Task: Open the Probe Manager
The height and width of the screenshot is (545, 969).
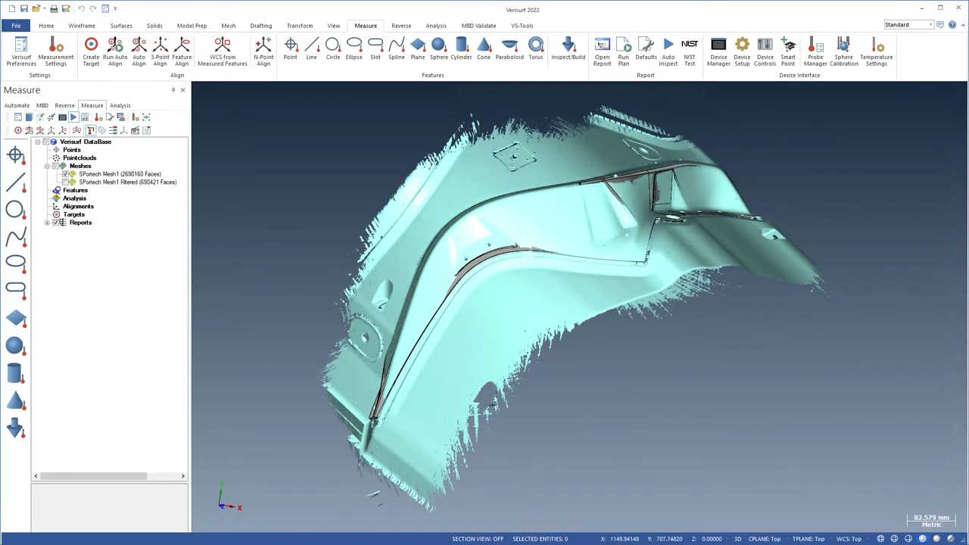Action: click(x=815, y=51)
